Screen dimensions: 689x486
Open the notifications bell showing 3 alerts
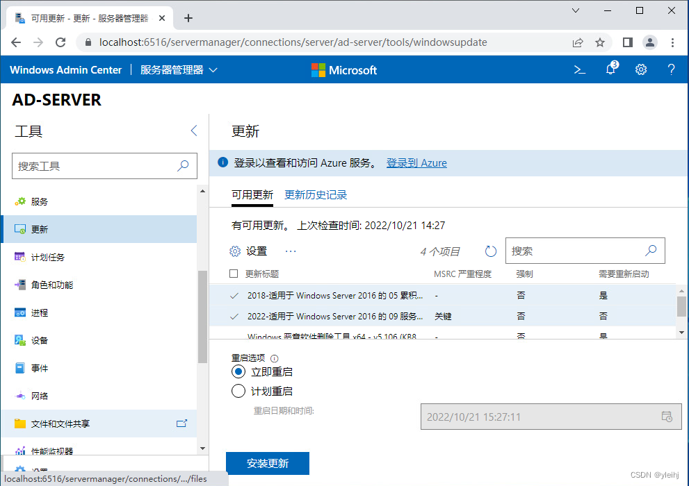pos(610,69)
